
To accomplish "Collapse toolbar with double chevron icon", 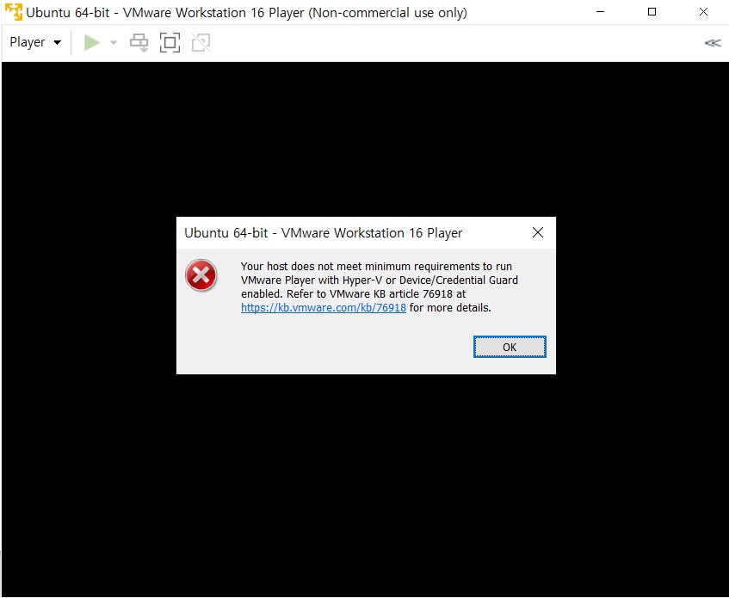I will [x=713, y=43].
